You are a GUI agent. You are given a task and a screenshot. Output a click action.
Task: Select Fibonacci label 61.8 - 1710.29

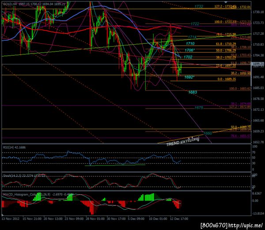(226, 44)
